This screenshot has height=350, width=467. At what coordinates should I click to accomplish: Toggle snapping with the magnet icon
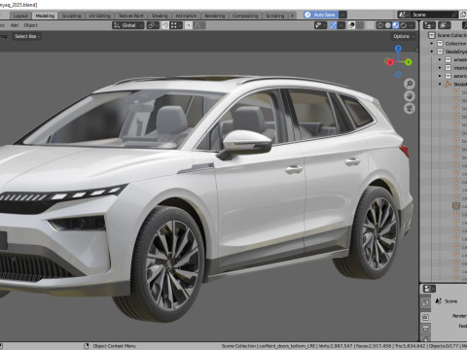[165, 25]
